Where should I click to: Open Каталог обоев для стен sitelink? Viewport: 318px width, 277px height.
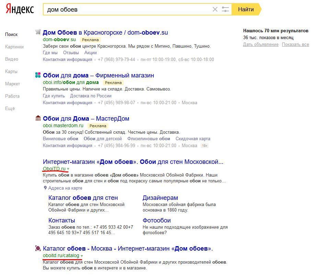(83, 197)
